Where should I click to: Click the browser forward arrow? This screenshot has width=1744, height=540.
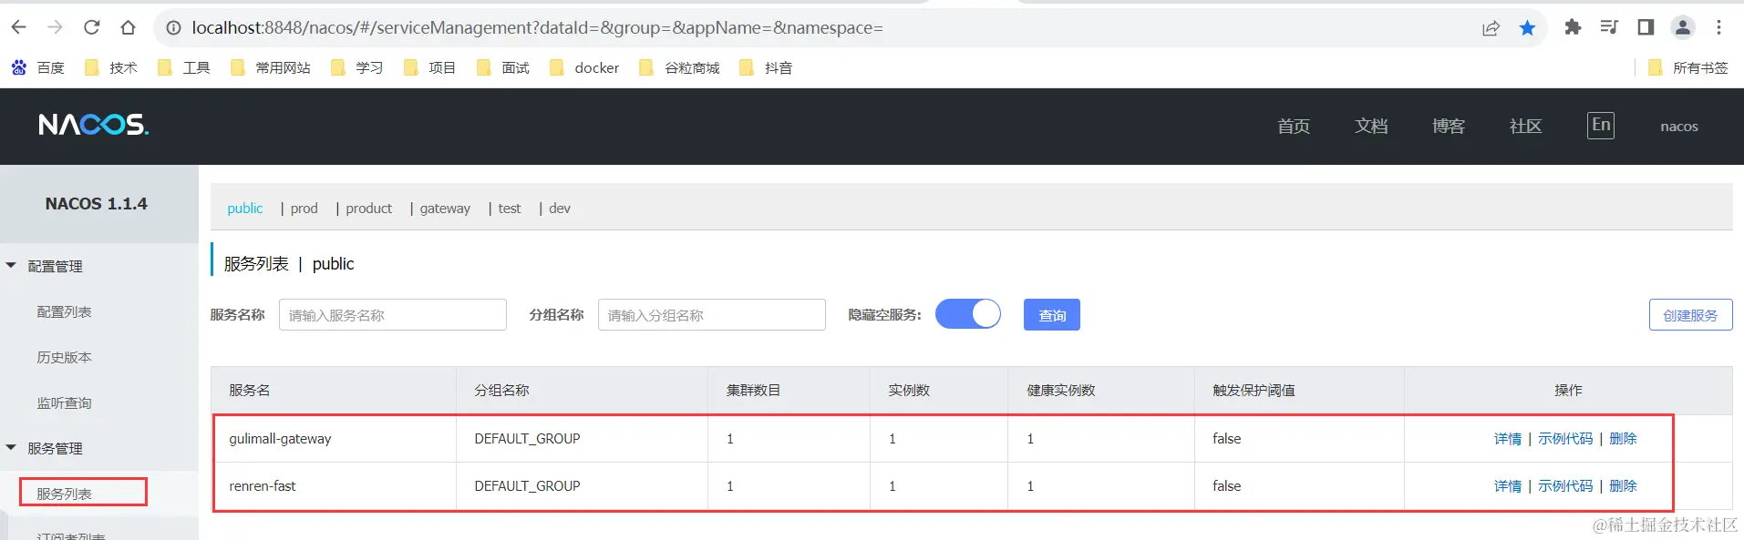[56, 27]
